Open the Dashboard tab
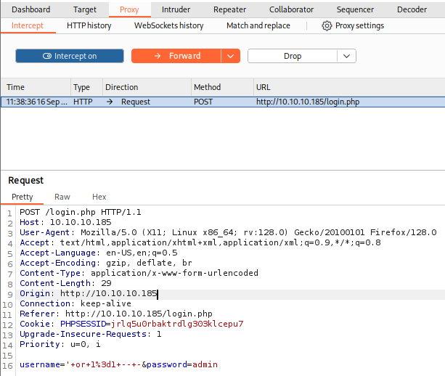The width and height of the screenshot is (445, 376). [30, 9]
